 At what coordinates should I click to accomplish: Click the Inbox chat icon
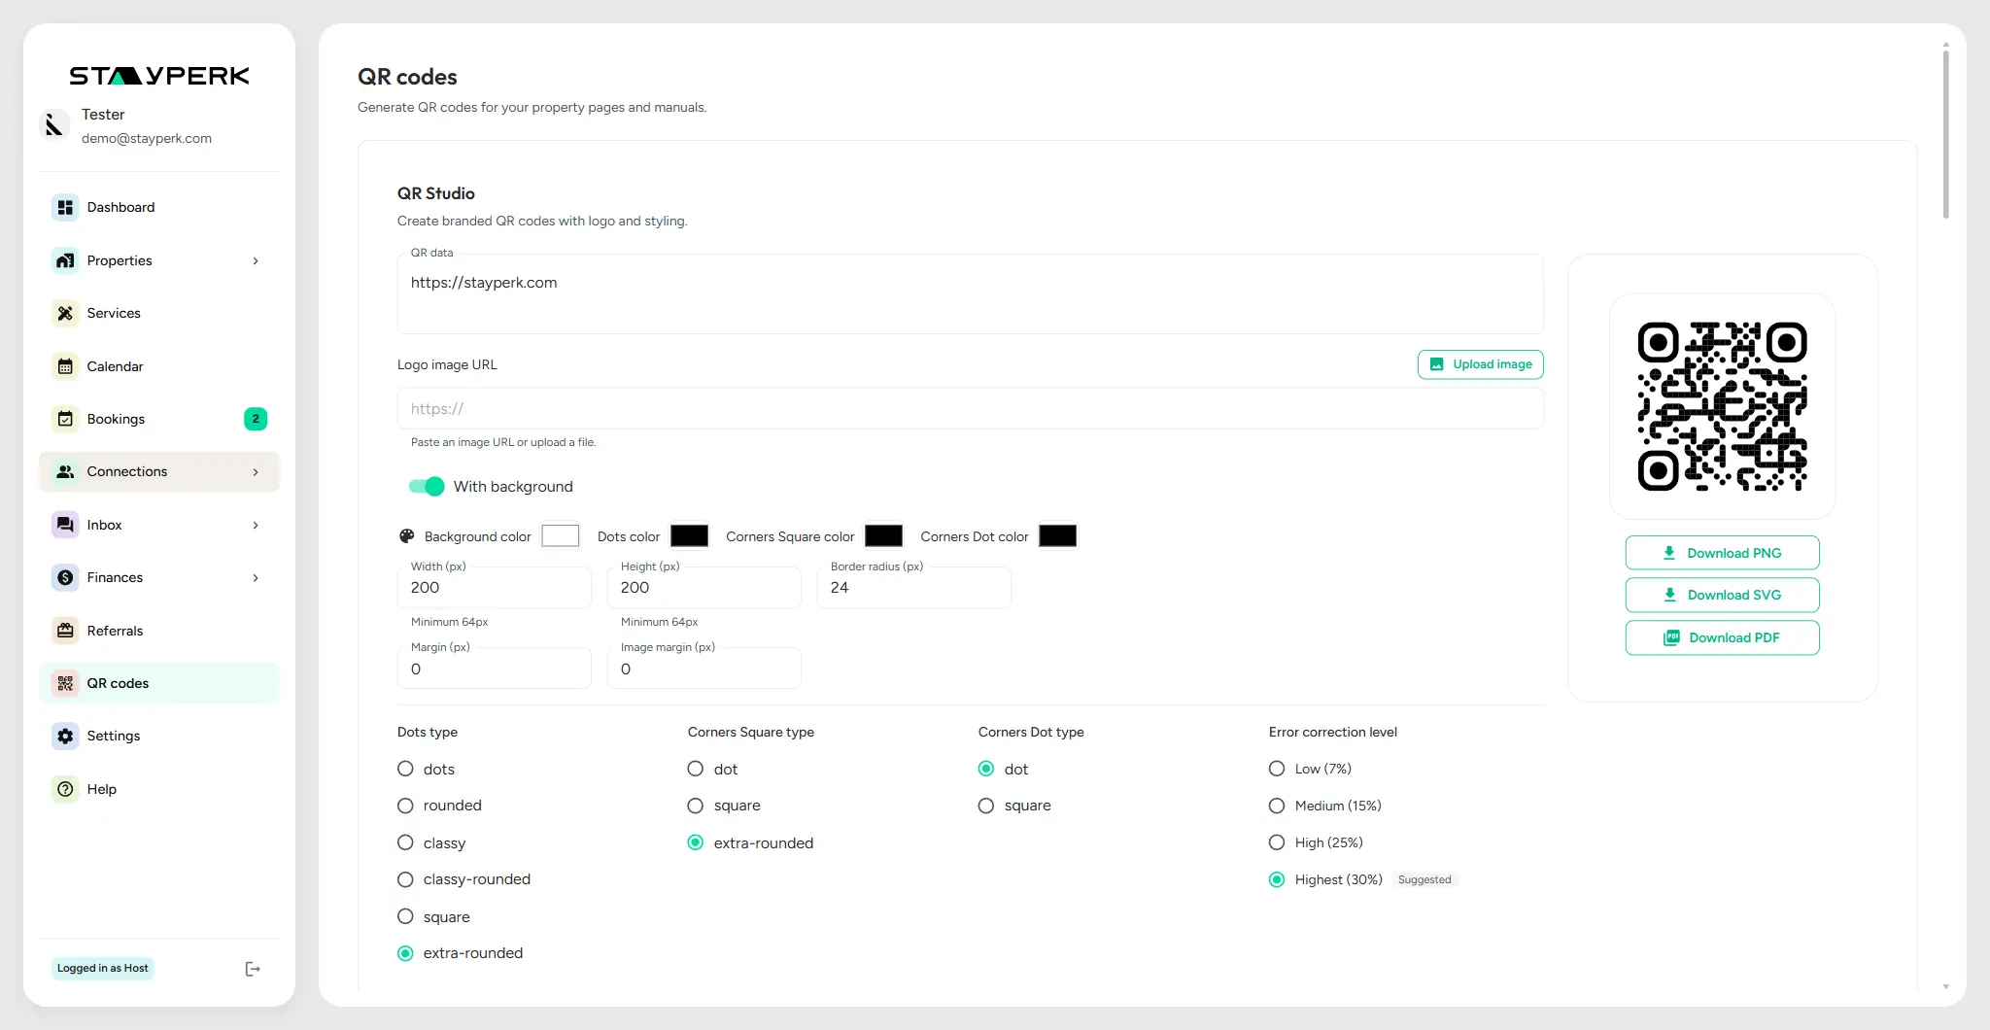click(x=65, y=525)
